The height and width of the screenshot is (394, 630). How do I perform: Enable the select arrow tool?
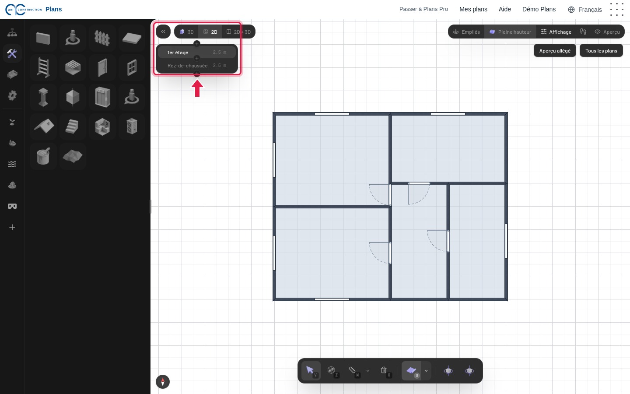click(x=311, y=371)
